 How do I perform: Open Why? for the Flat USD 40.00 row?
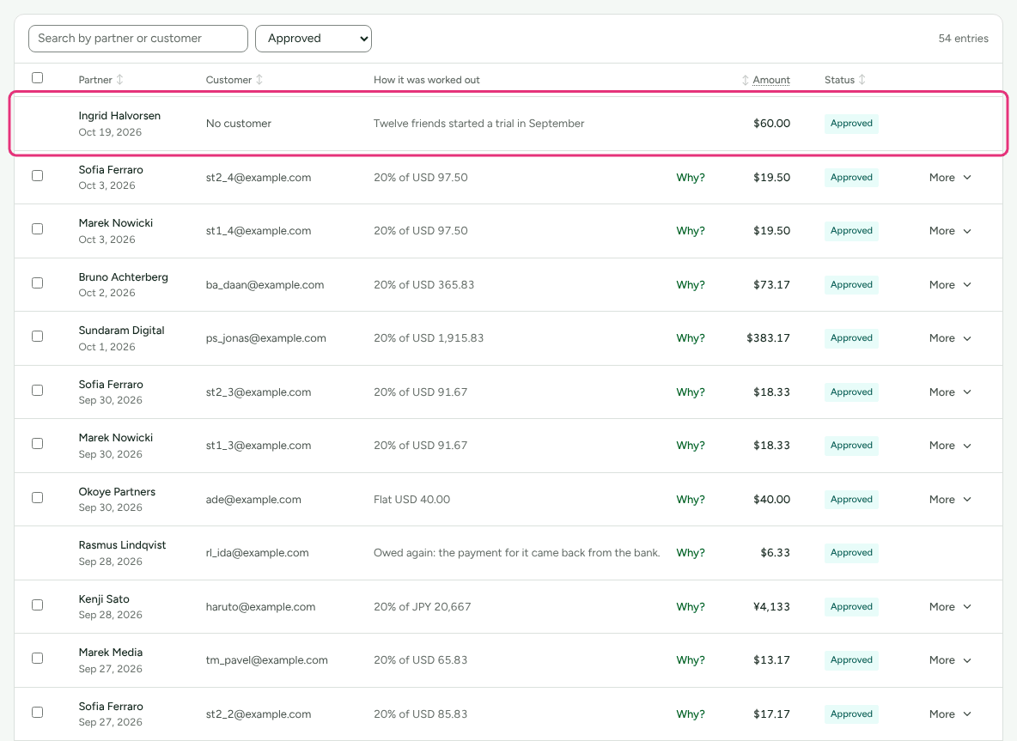(690, 499)
